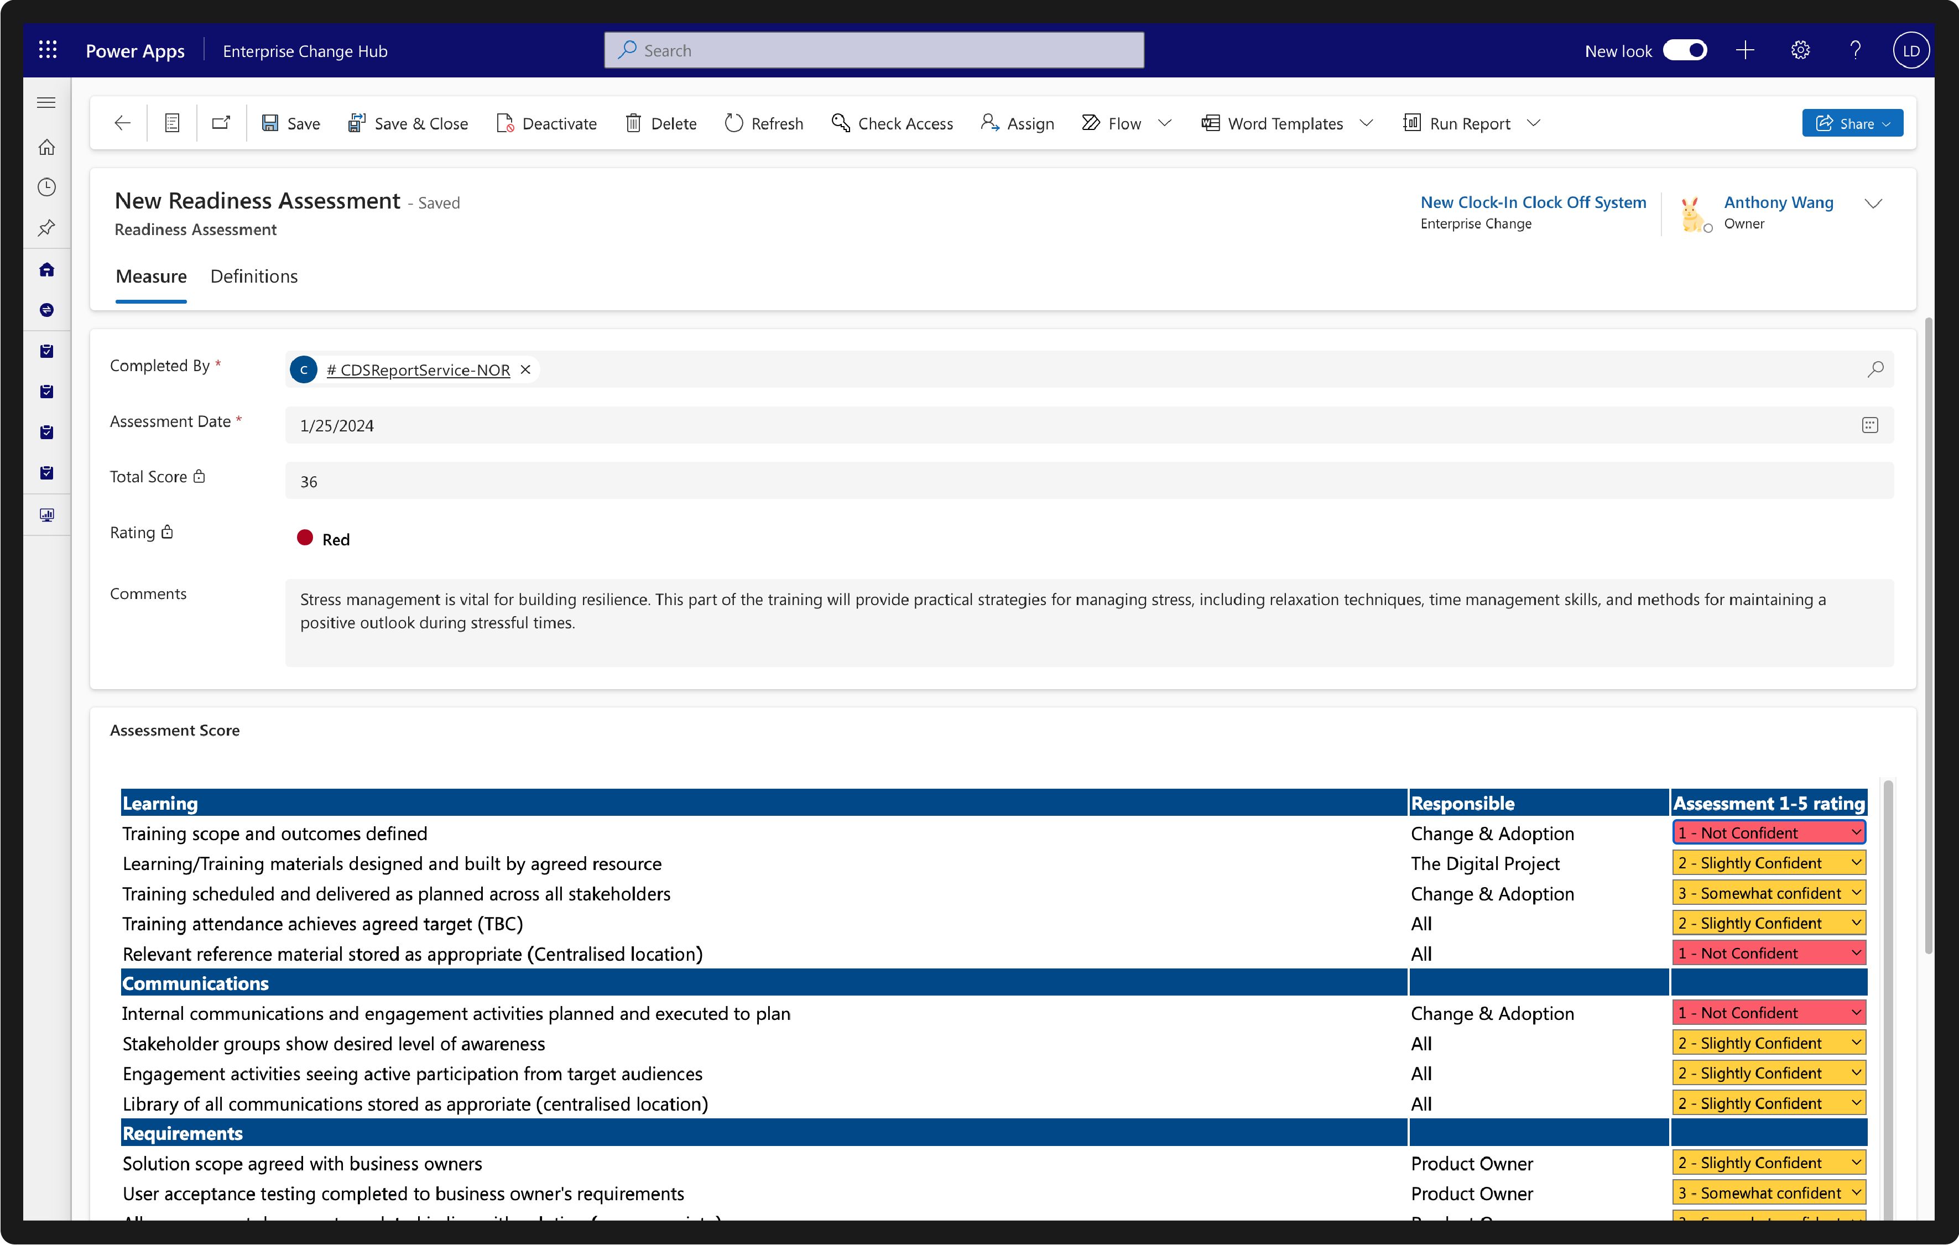Switch to the Definitions tab

(x=254, y=277)
